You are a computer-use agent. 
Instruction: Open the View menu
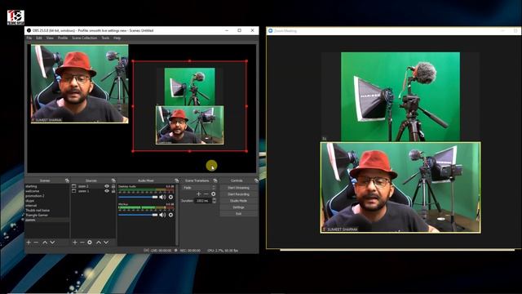coord(50,38)
